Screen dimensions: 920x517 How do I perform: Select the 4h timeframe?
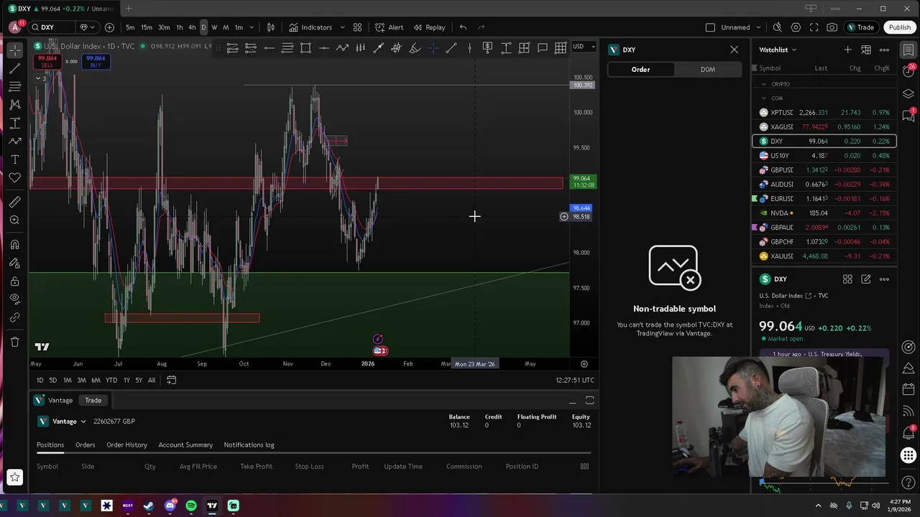click(192, 27)
